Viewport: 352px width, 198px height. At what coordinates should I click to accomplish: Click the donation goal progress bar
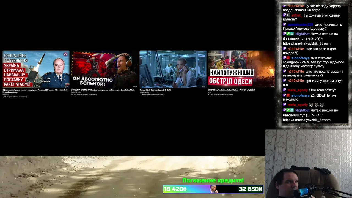213,189
